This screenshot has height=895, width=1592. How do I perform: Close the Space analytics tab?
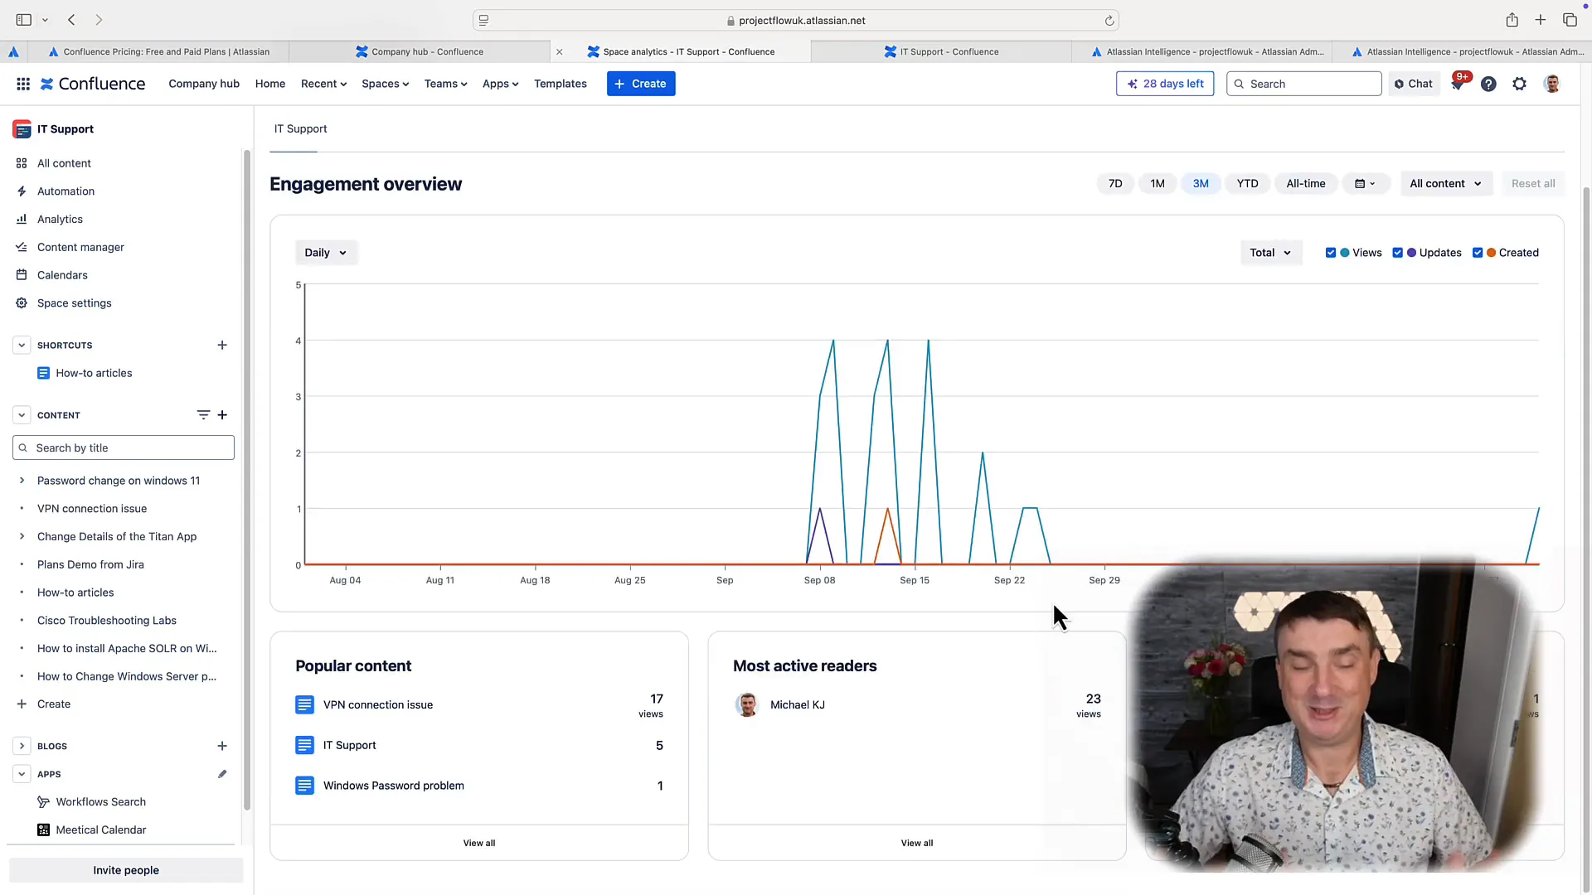click(560, 52)
